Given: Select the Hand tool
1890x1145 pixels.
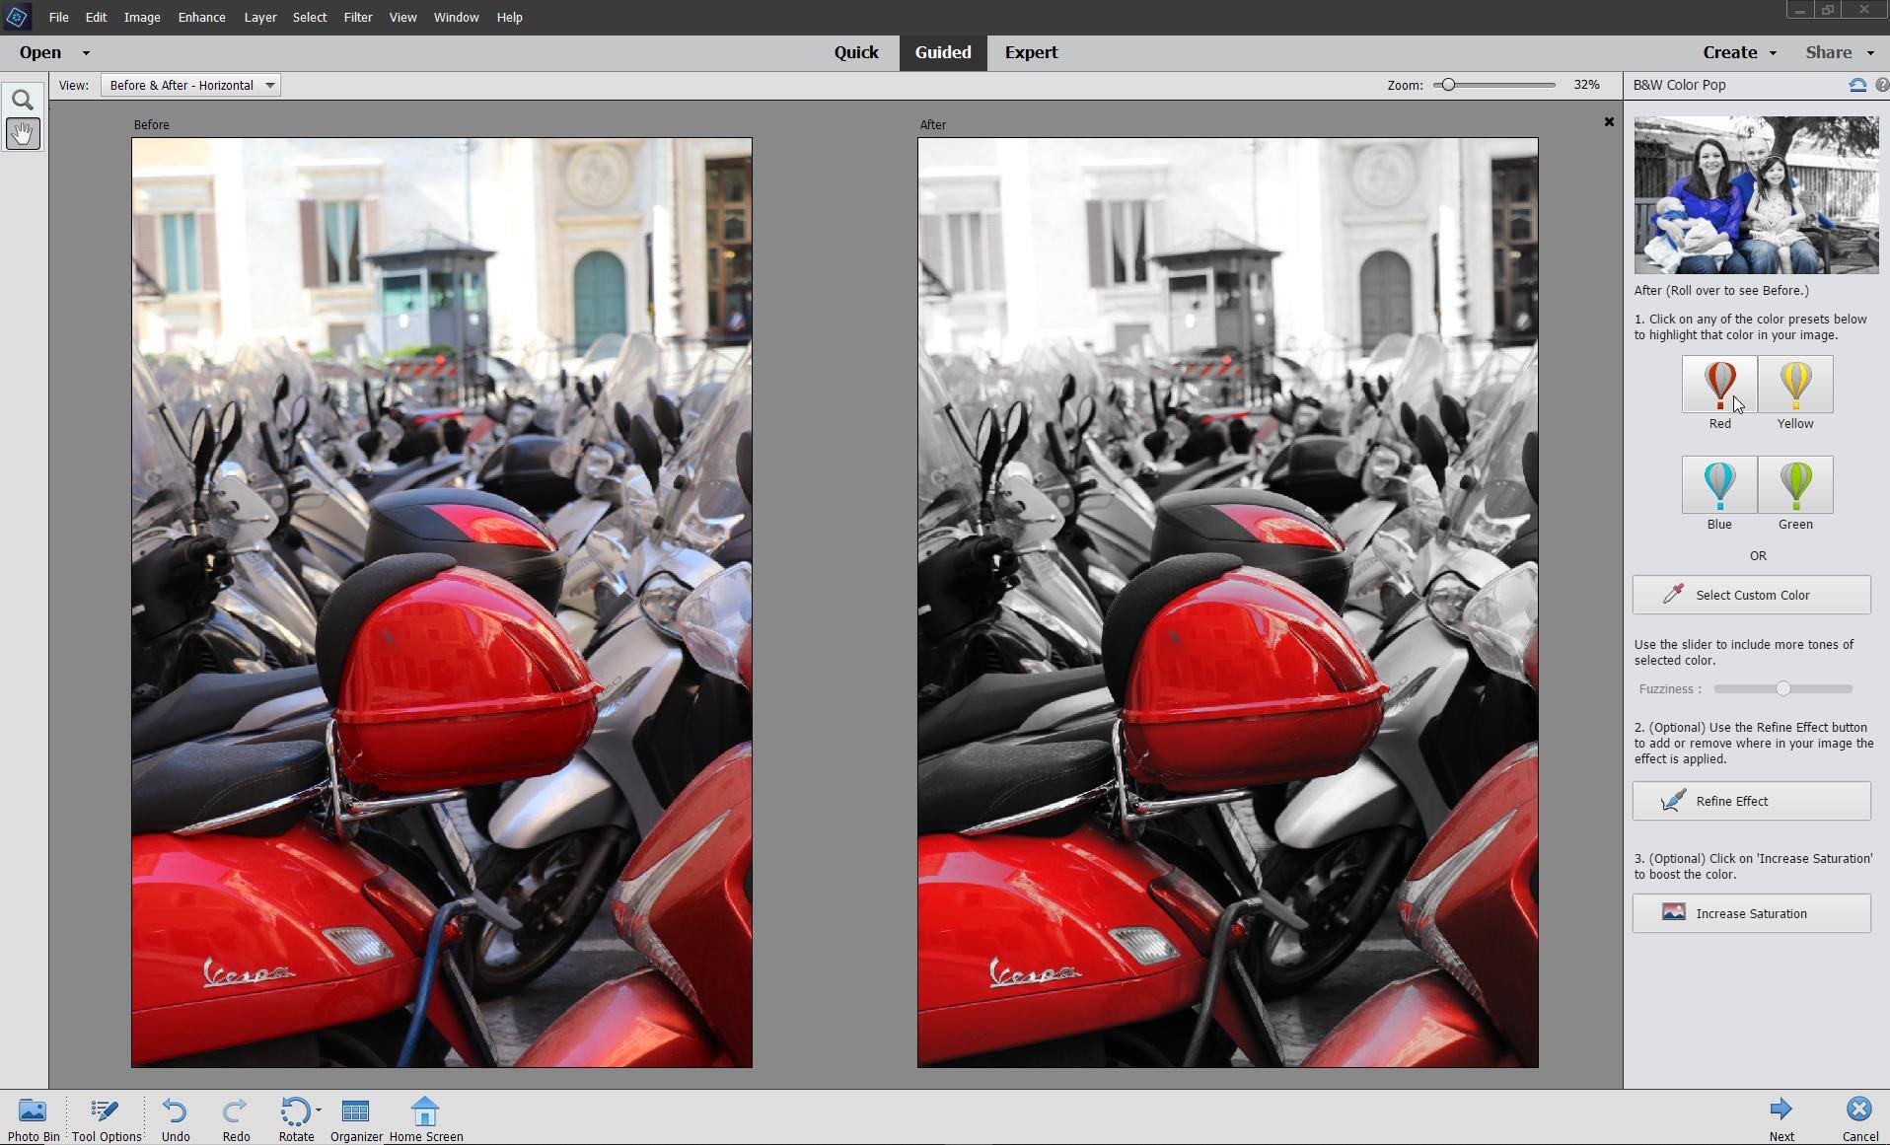Looking at the screenshot, I should 23,133.
